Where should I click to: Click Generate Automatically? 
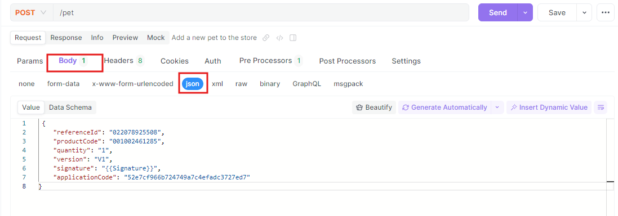click(444, 107)
